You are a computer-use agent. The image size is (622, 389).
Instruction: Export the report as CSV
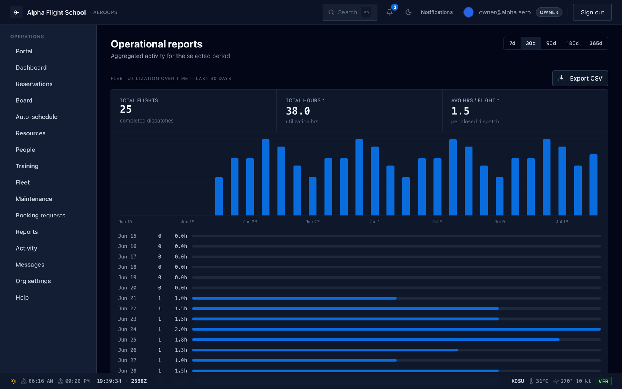click(580, 78)
